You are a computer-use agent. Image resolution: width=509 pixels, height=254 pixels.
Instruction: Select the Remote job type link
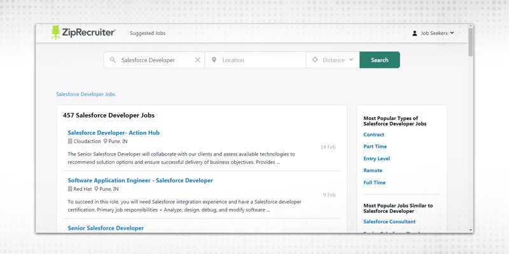tap(373, 171)
